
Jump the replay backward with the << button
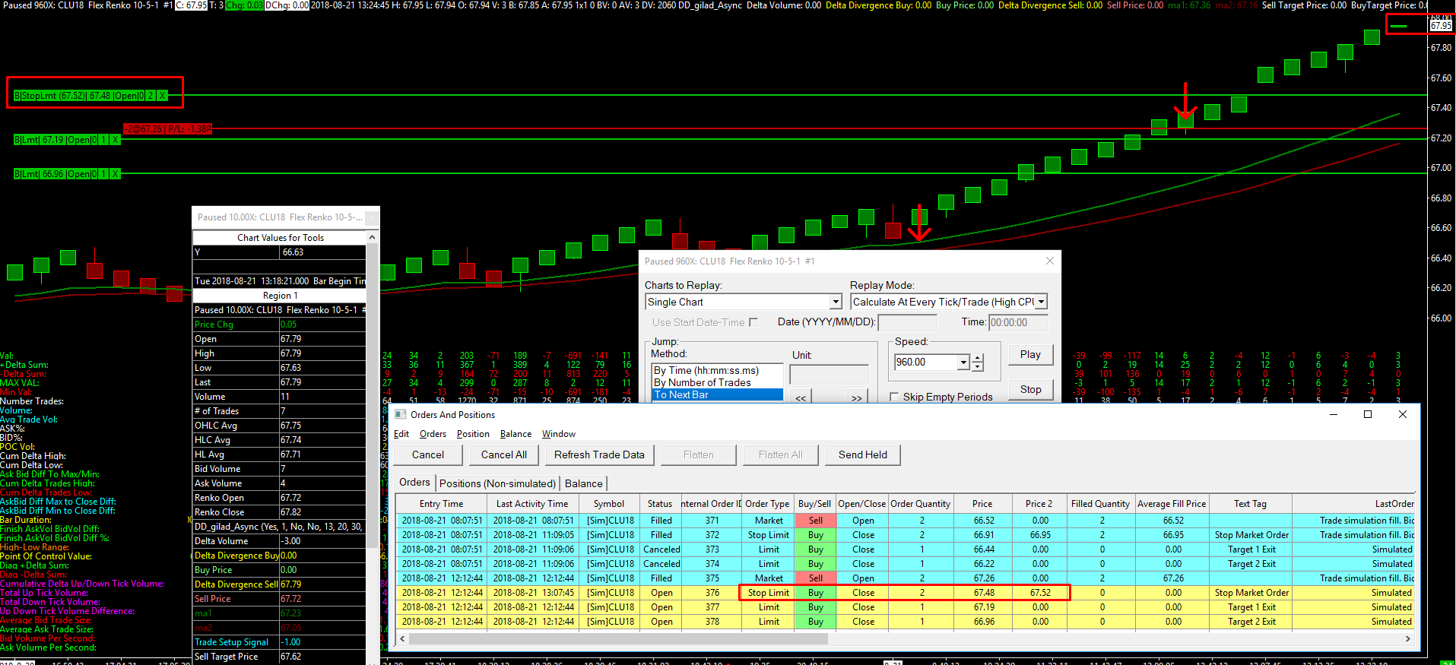[x=800, y=397]
